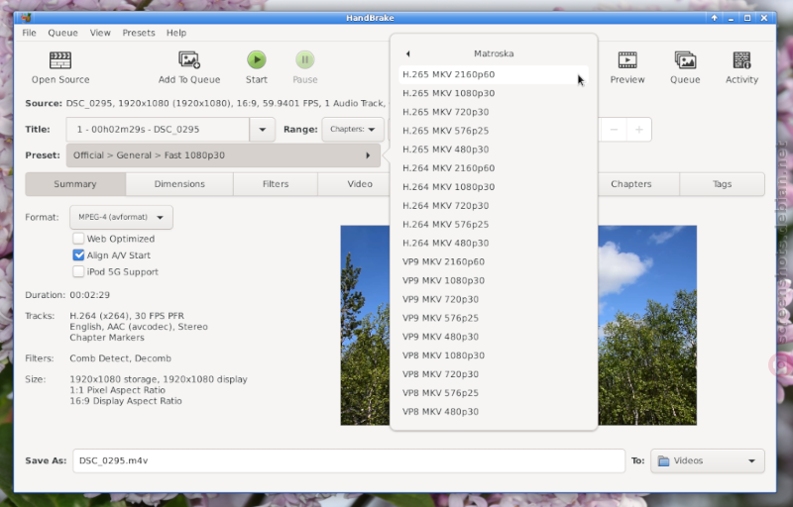This screenshot has height=507, width=793.
Task: Uncheck Align A/V Start checkbox
Action: tap(78, 255)
